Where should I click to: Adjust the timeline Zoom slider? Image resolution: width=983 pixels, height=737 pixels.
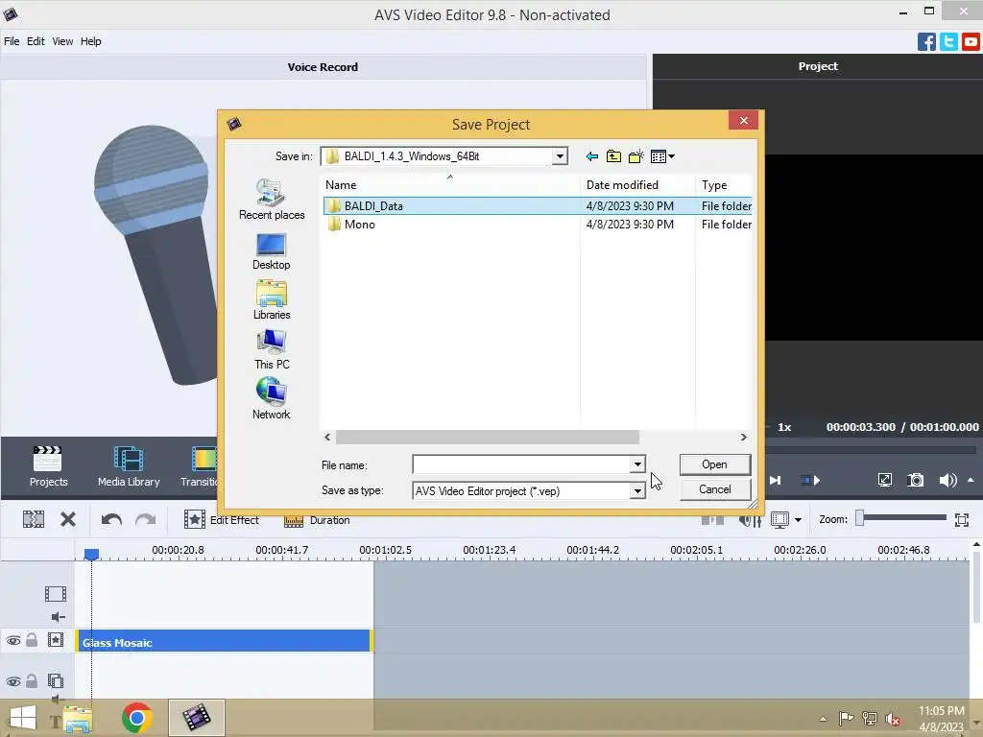860,518
